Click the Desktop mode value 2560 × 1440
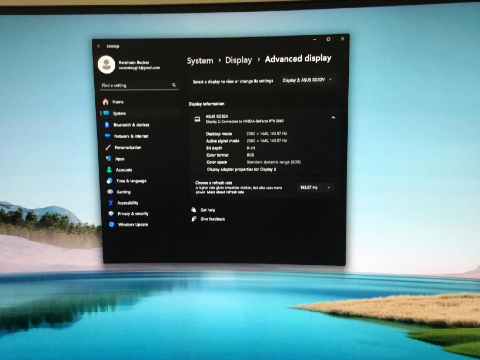 tap(267, 133)
